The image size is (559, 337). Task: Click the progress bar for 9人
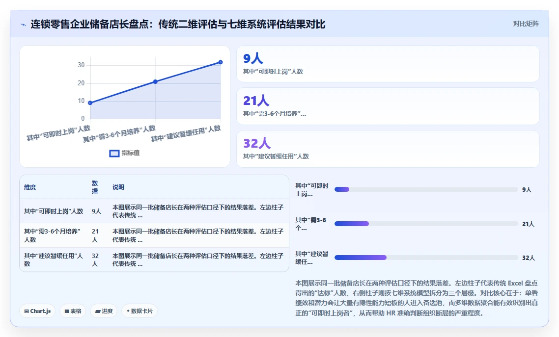tap(426, 190)
